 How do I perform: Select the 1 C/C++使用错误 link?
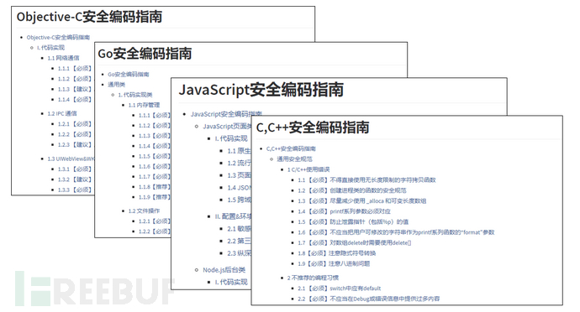coord(308,169)
